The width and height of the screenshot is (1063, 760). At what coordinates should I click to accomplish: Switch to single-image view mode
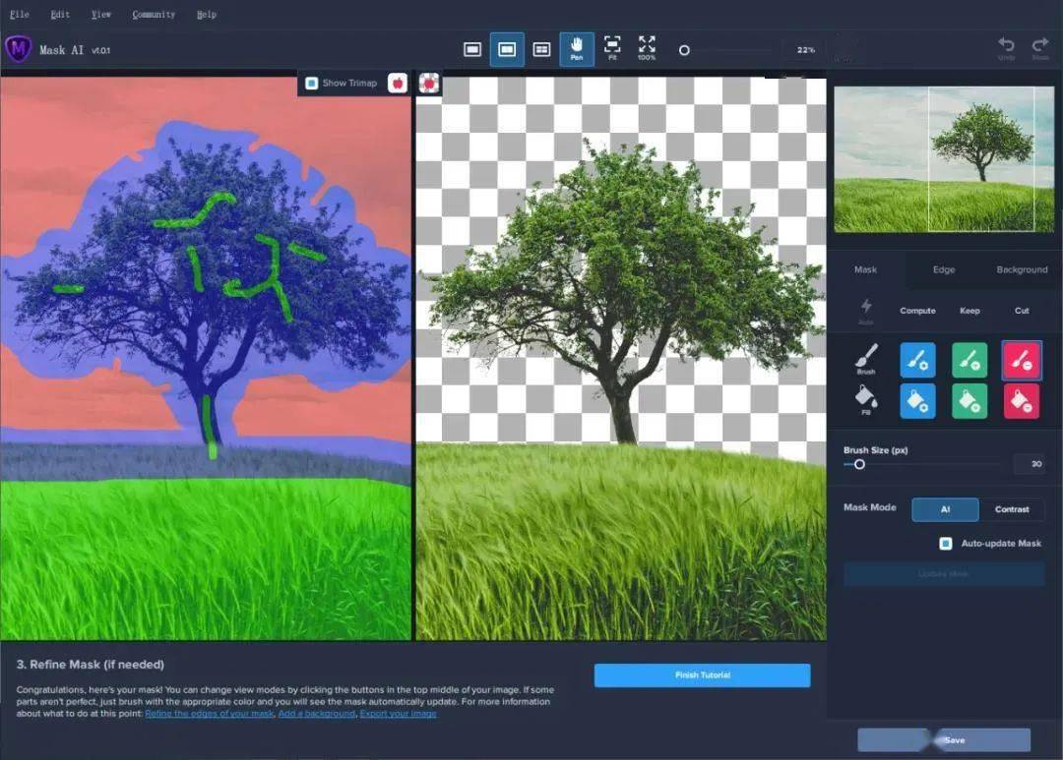pyautogui.click(x=472, y=49)
